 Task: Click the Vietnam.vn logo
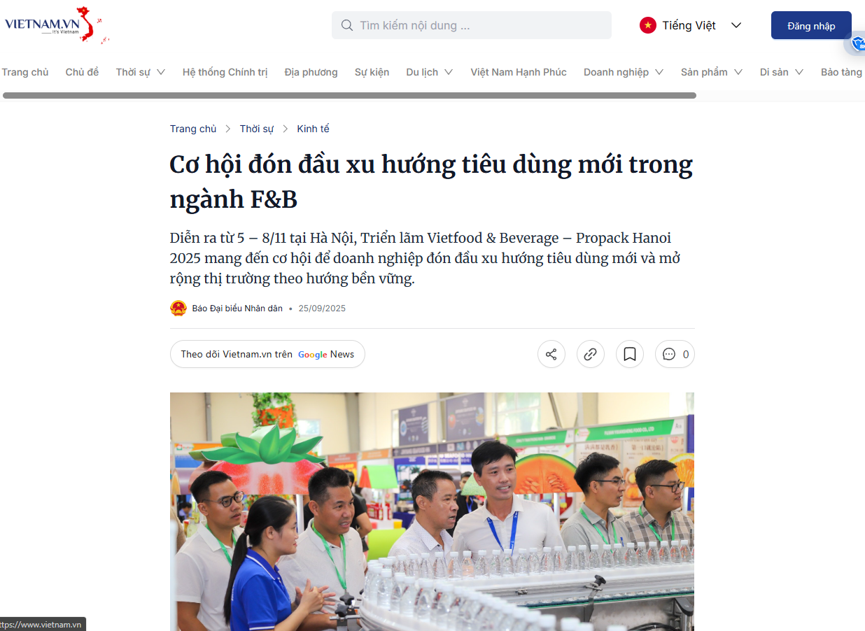point(56,24)
